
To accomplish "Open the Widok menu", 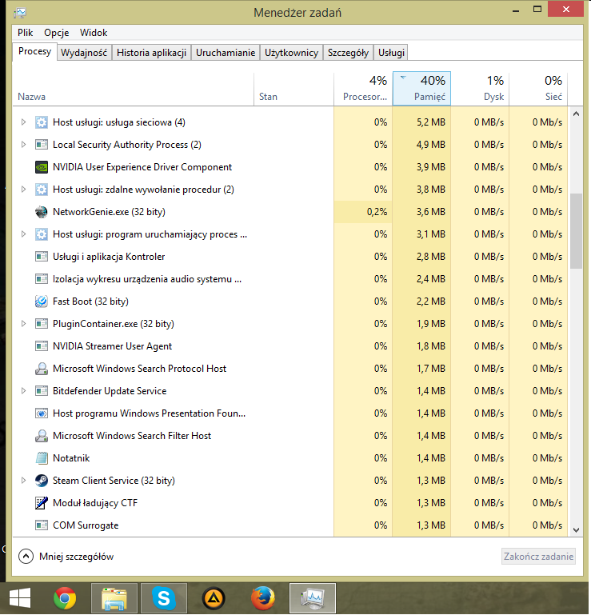I will click(x=94, y=33).
